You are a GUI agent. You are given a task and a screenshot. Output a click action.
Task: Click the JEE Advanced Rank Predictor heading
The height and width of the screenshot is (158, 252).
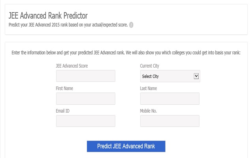click(48, 16)
